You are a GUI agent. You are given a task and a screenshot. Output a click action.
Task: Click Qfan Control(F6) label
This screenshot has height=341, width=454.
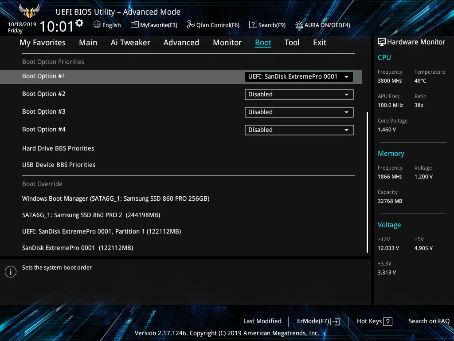point(218,25)
